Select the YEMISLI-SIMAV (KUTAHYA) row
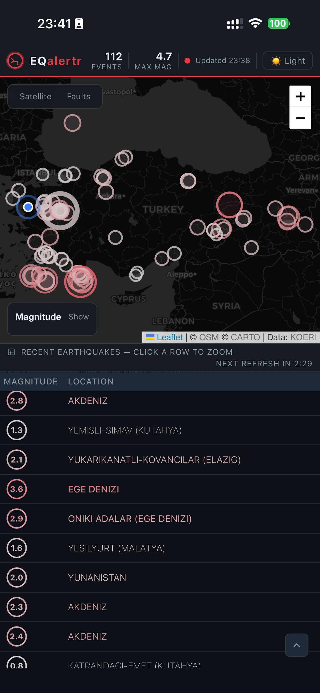320x693 pixels. click(160, 430)
